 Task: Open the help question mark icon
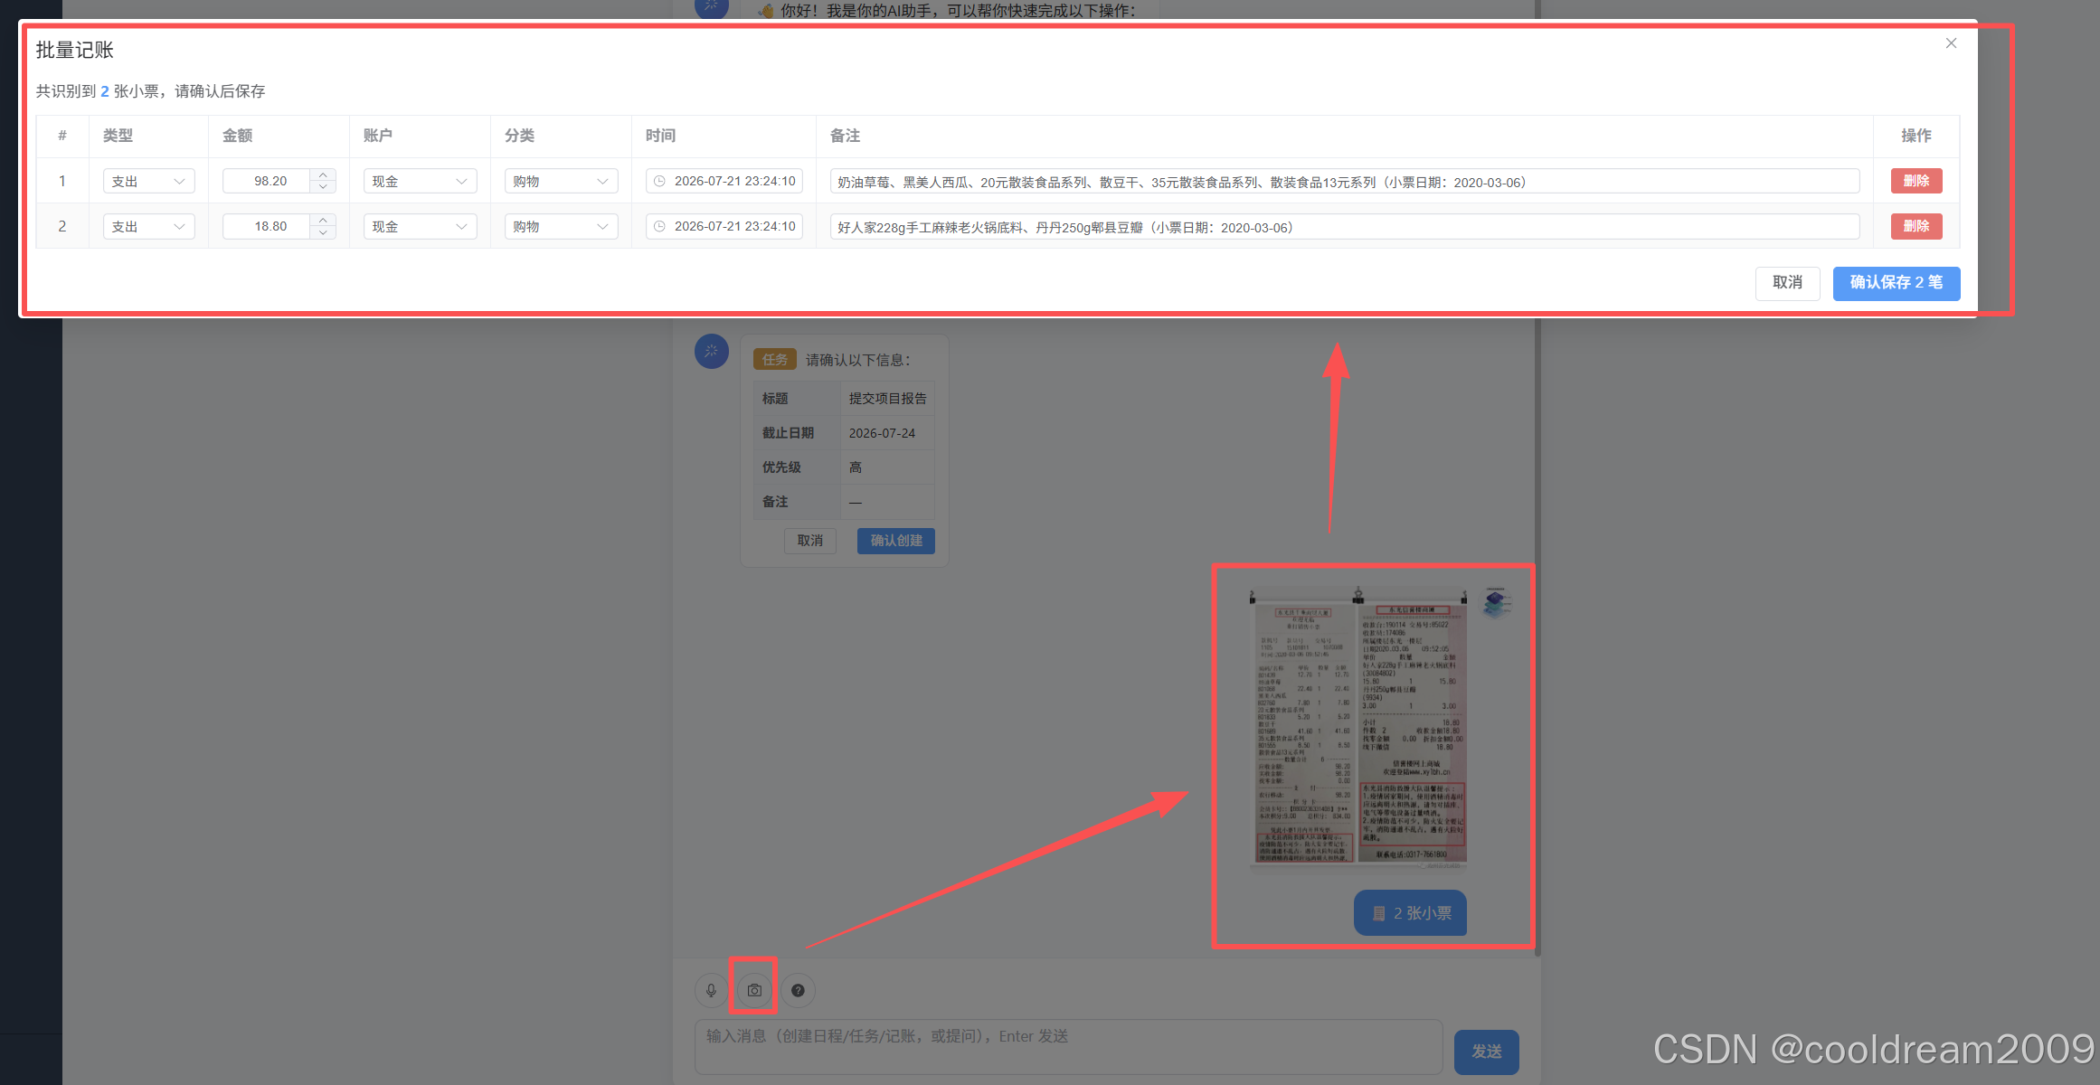click(798, 990)
